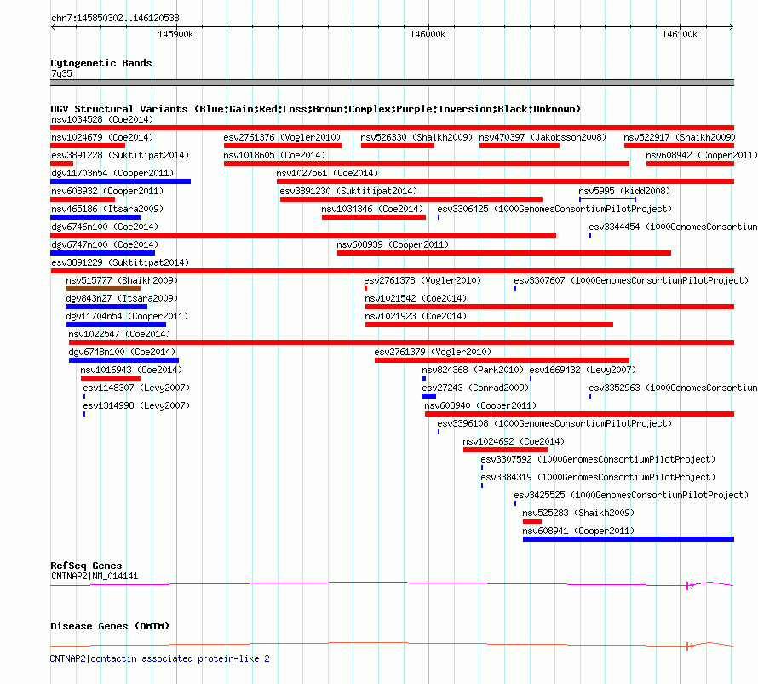
Task: Click nsv1021923 (Coe2014) label
Action: pyautogui.click(x=416, y=316)
